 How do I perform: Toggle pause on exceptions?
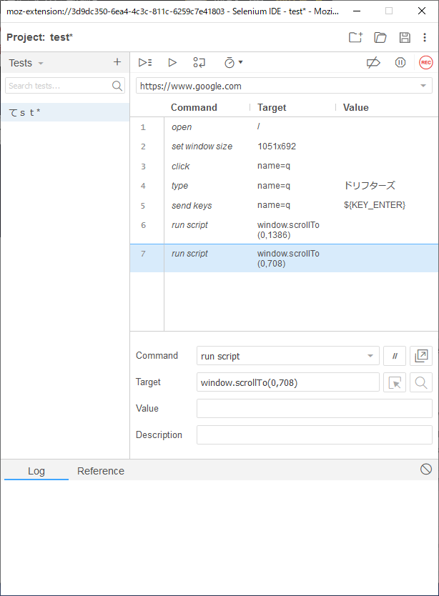400,63
